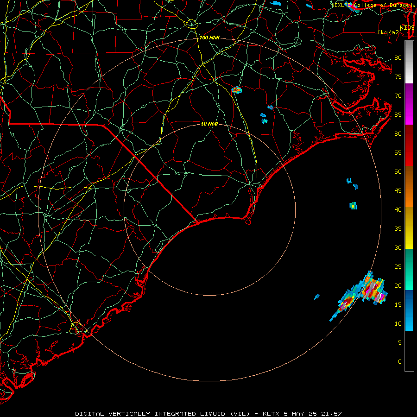The height and width of the screenshot is (417, 417).
Task: Select the red segment of color bar
Action: [x=409, y=145]
